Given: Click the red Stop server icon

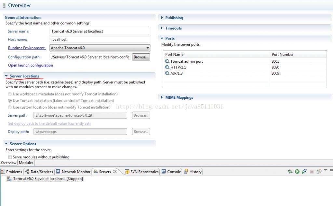Looking at the screenshot, I should [x=312, y=172].
